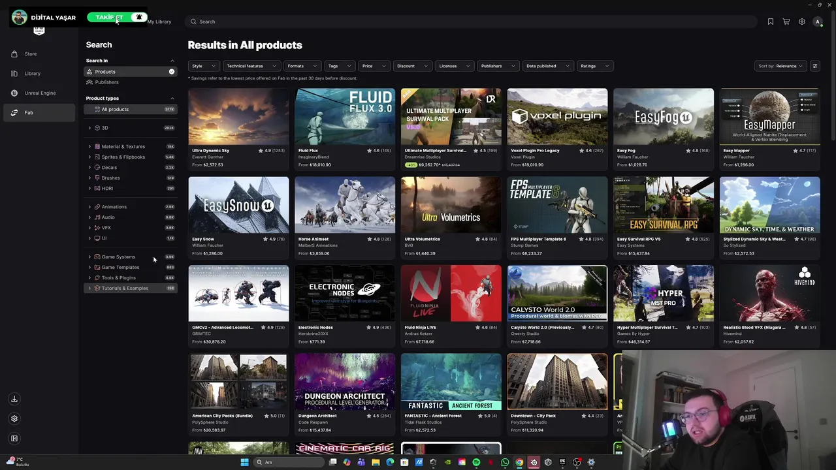Image resolution: width=836 pixels, height=470 pixels.
Task: Click Windows taskbar search box Ara
Action: pos(288,462)
